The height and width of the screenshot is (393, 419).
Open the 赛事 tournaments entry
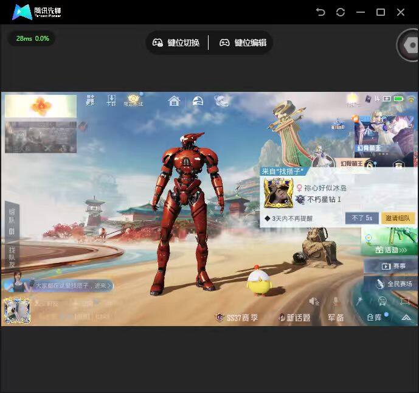[392, 266]
